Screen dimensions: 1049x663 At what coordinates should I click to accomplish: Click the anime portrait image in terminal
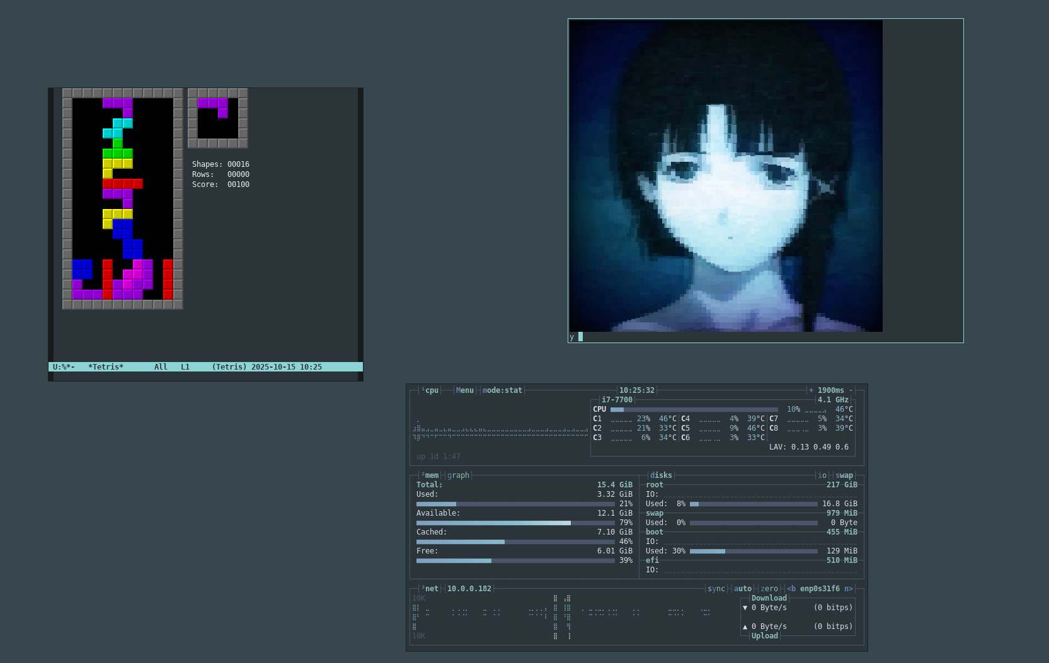tap(726, 176)
